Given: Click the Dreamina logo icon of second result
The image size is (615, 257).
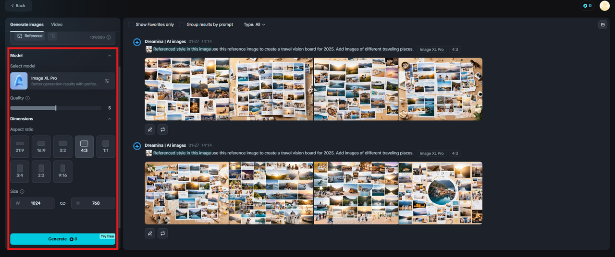Looking at the screenshot, I should coord(137,146).
